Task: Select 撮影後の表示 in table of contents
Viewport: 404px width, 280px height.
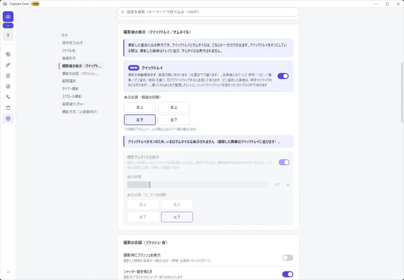Action: (x=82, y=66)
